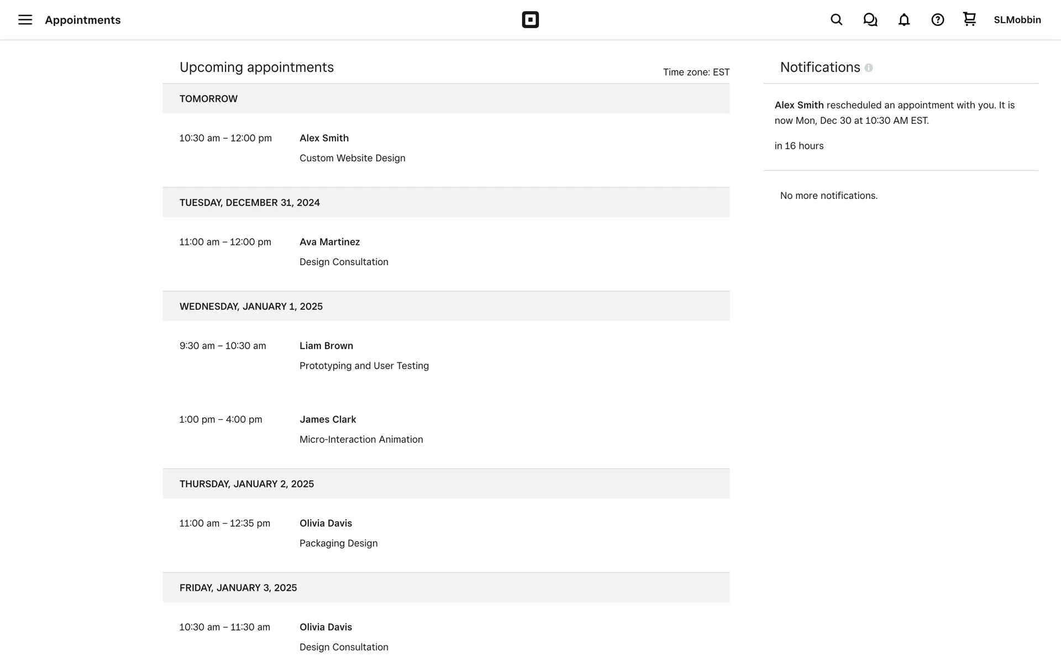Click the Notifications info icon
Screen dimensions: 1061x663
[869, 68]
